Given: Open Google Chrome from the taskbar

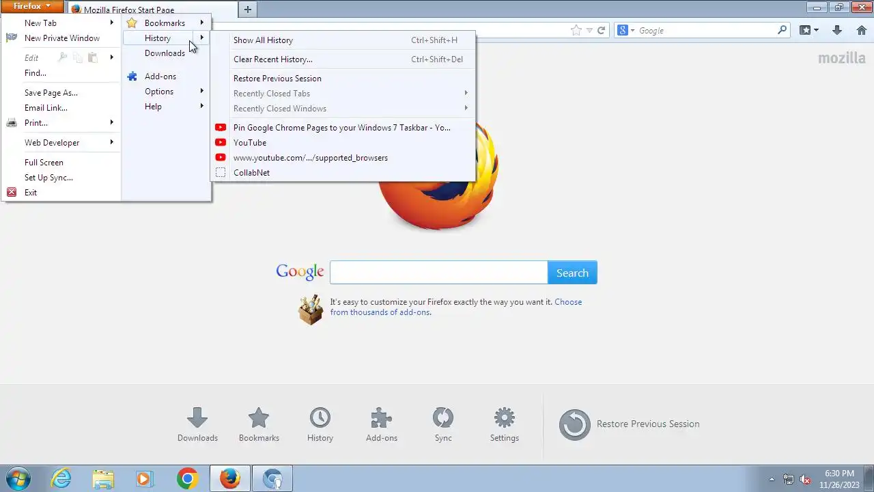Looking at the screenshot, I should [x=187, y=478].
